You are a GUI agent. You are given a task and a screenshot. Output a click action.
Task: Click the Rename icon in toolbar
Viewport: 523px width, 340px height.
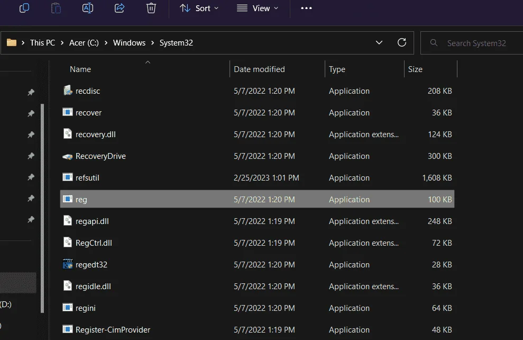tap(88, 8)
